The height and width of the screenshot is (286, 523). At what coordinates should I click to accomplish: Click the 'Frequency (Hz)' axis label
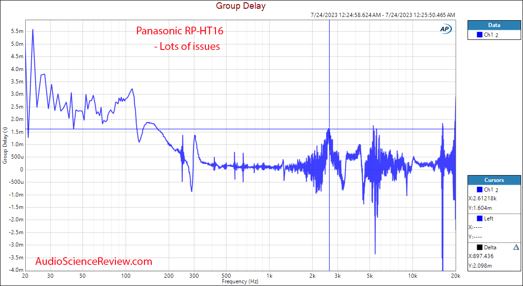[x=240, y=282]
